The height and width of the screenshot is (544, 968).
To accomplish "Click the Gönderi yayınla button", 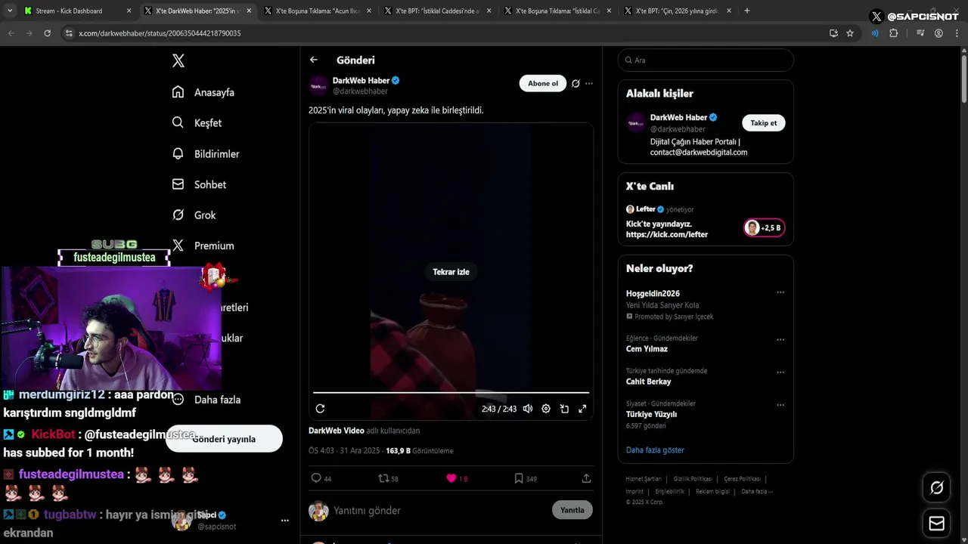I will point(224,439).
